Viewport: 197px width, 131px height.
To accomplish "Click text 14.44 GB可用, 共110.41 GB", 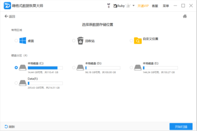I will pos(43,72).
